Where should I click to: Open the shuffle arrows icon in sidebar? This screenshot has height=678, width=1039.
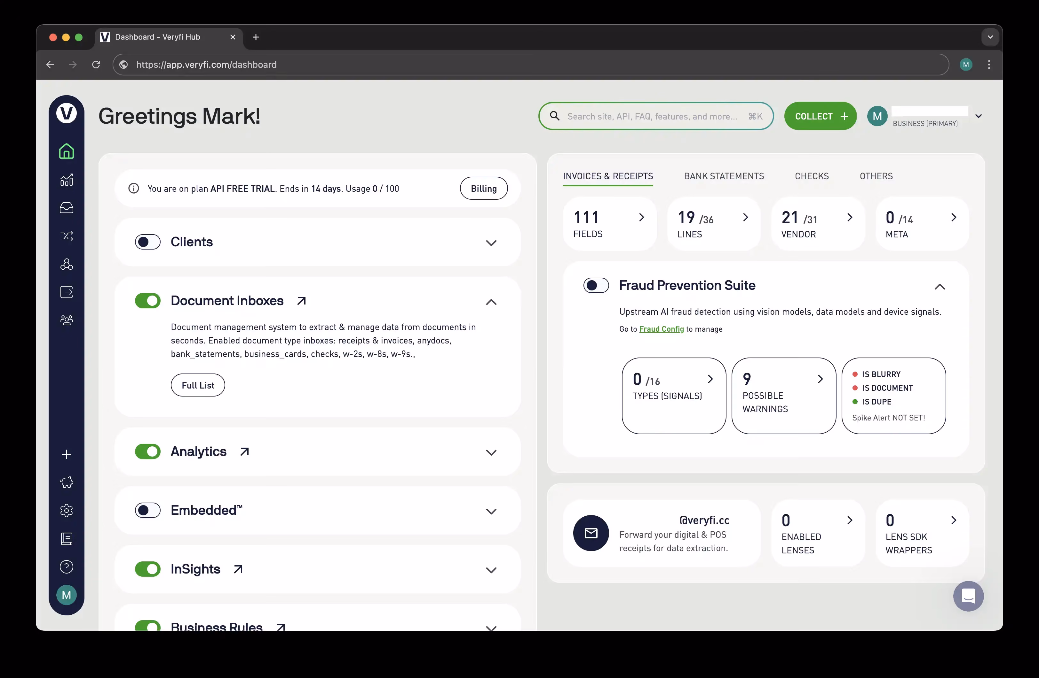(x=66, y=236)
